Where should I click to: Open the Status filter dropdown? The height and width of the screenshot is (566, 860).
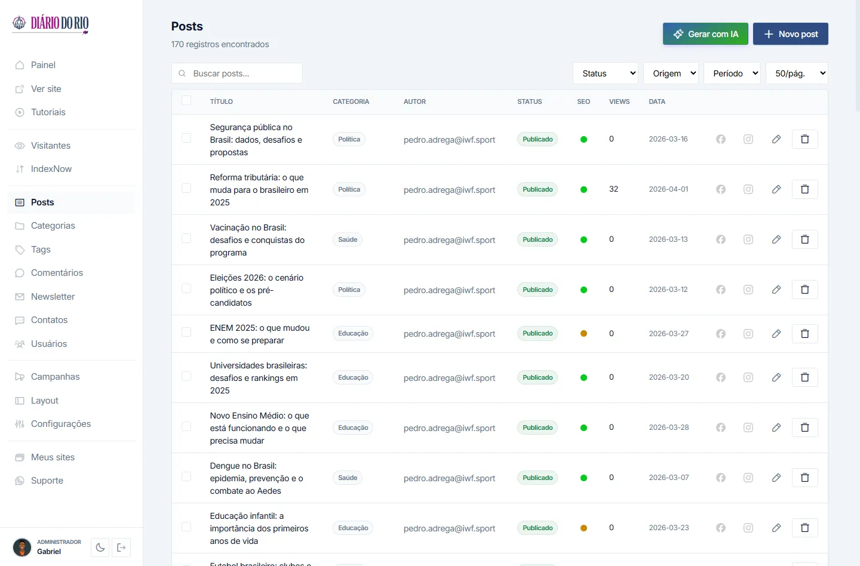click(606, 73)
